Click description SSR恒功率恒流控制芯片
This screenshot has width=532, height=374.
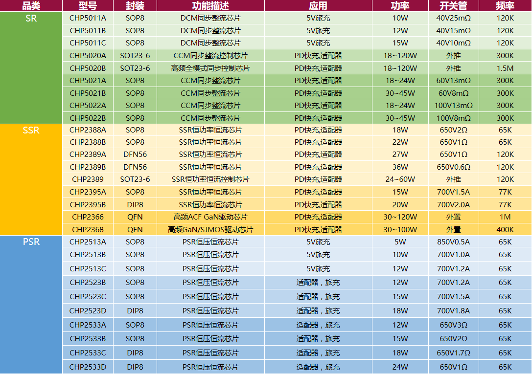211,179
